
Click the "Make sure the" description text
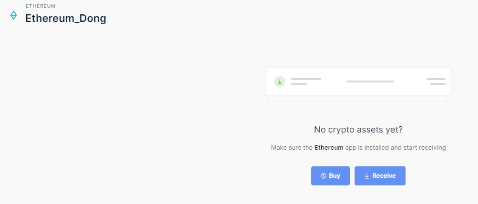click(292, 148)
